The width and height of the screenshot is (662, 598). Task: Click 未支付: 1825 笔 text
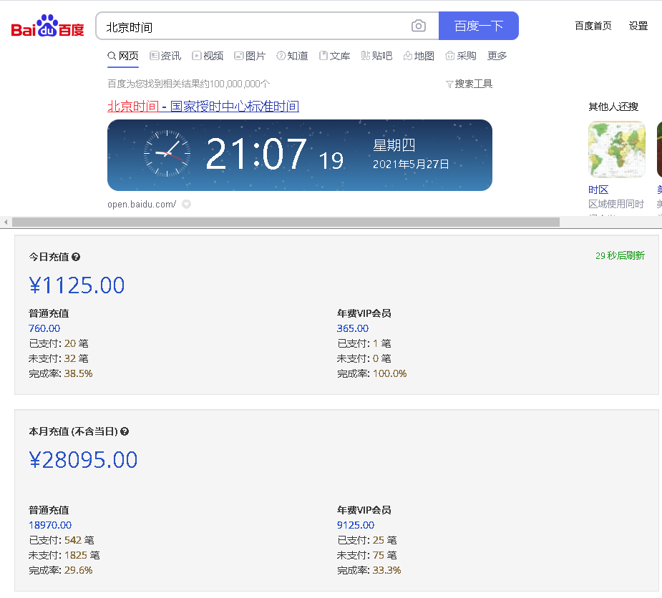[64, 555]
